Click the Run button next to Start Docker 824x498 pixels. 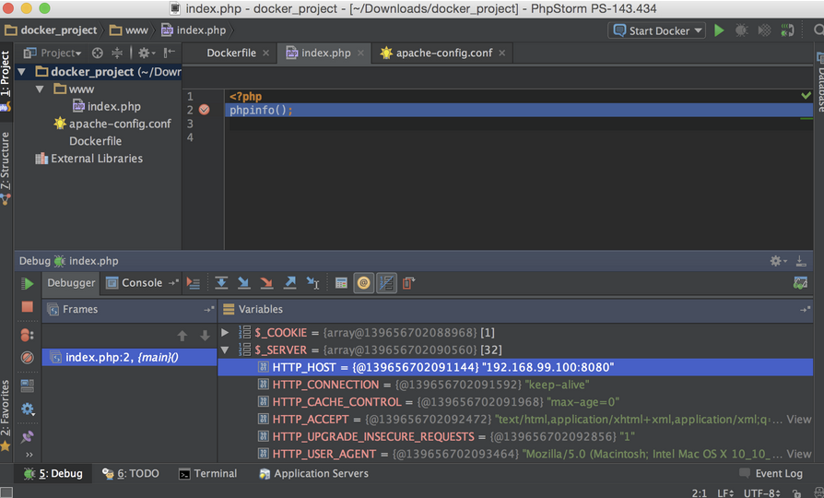click(719, 30)
